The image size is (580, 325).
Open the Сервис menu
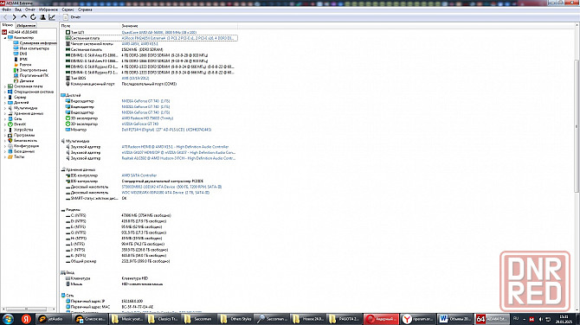point(68,10)
